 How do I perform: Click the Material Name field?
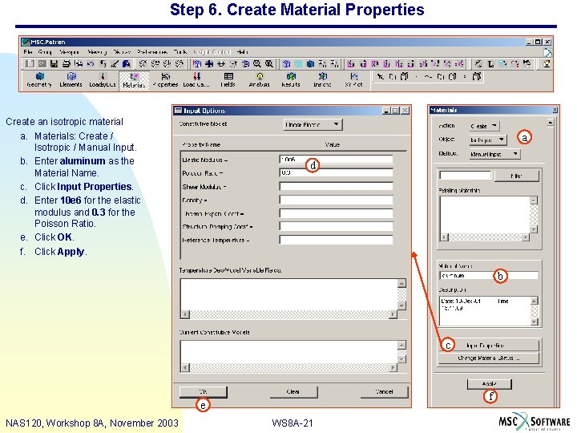point(489,275)
